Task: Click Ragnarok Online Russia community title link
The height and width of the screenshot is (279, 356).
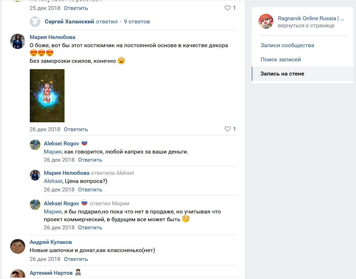Action: pyautogui.click(x=311, y=18)
